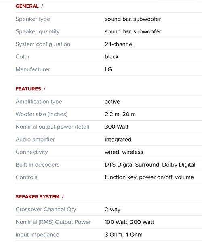The height and width of the screenshot is (248, 202).
Task: Select the Manufacturer value LG
Action: point(108,69)
